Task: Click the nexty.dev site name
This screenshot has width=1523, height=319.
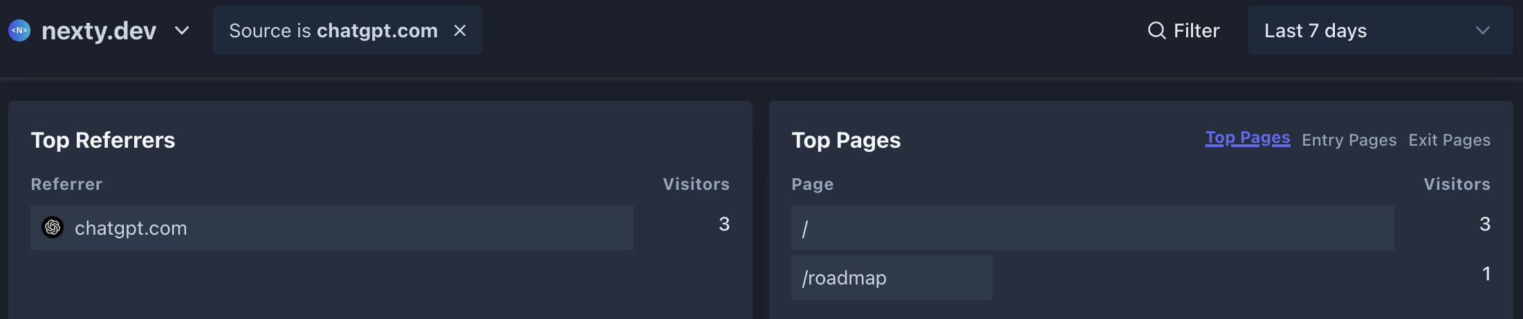Action: click(99, 30)
